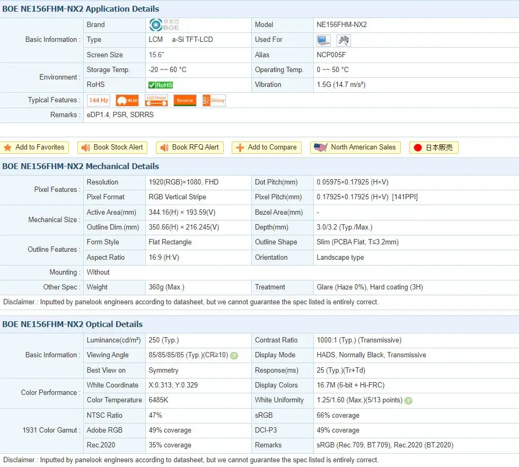519x467 pixels.
Task: Click dot pitch 0.05975×0.17925 value
Action: (353, 182)
